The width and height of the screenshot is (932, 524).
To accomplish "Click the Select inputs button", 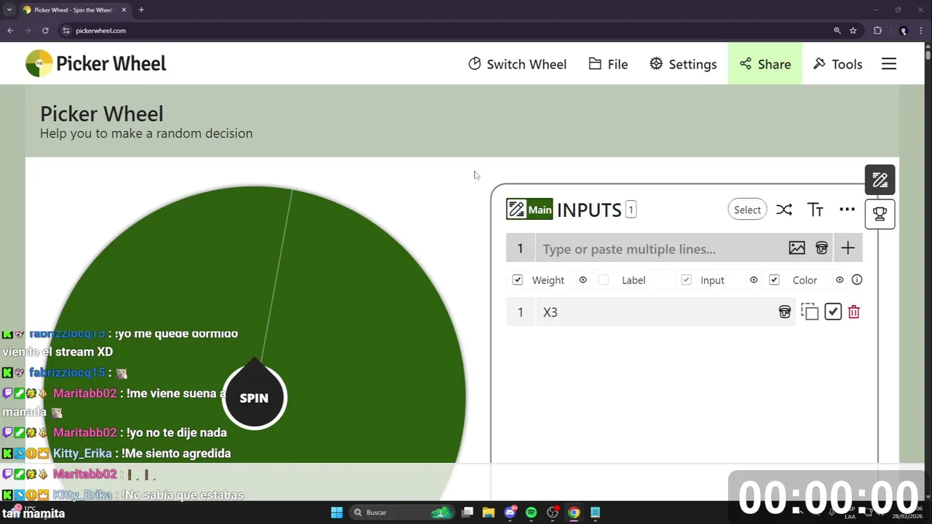I will 747,210.
